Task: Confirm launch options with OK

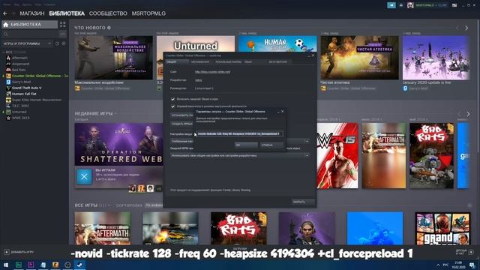Action: click(x=246, y=145)
